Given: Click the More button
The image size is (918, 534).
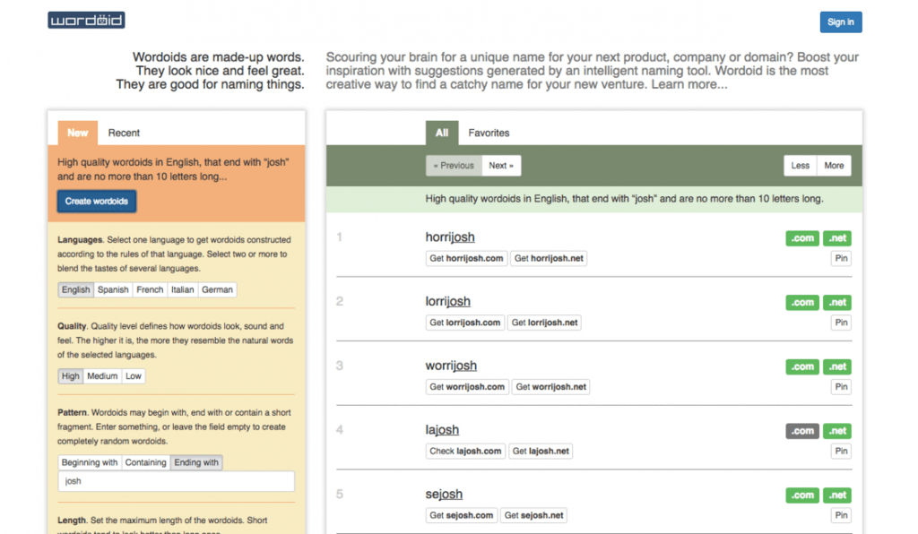Looking at the screenshot, I should pyautogui.click(x=835, y=166).
